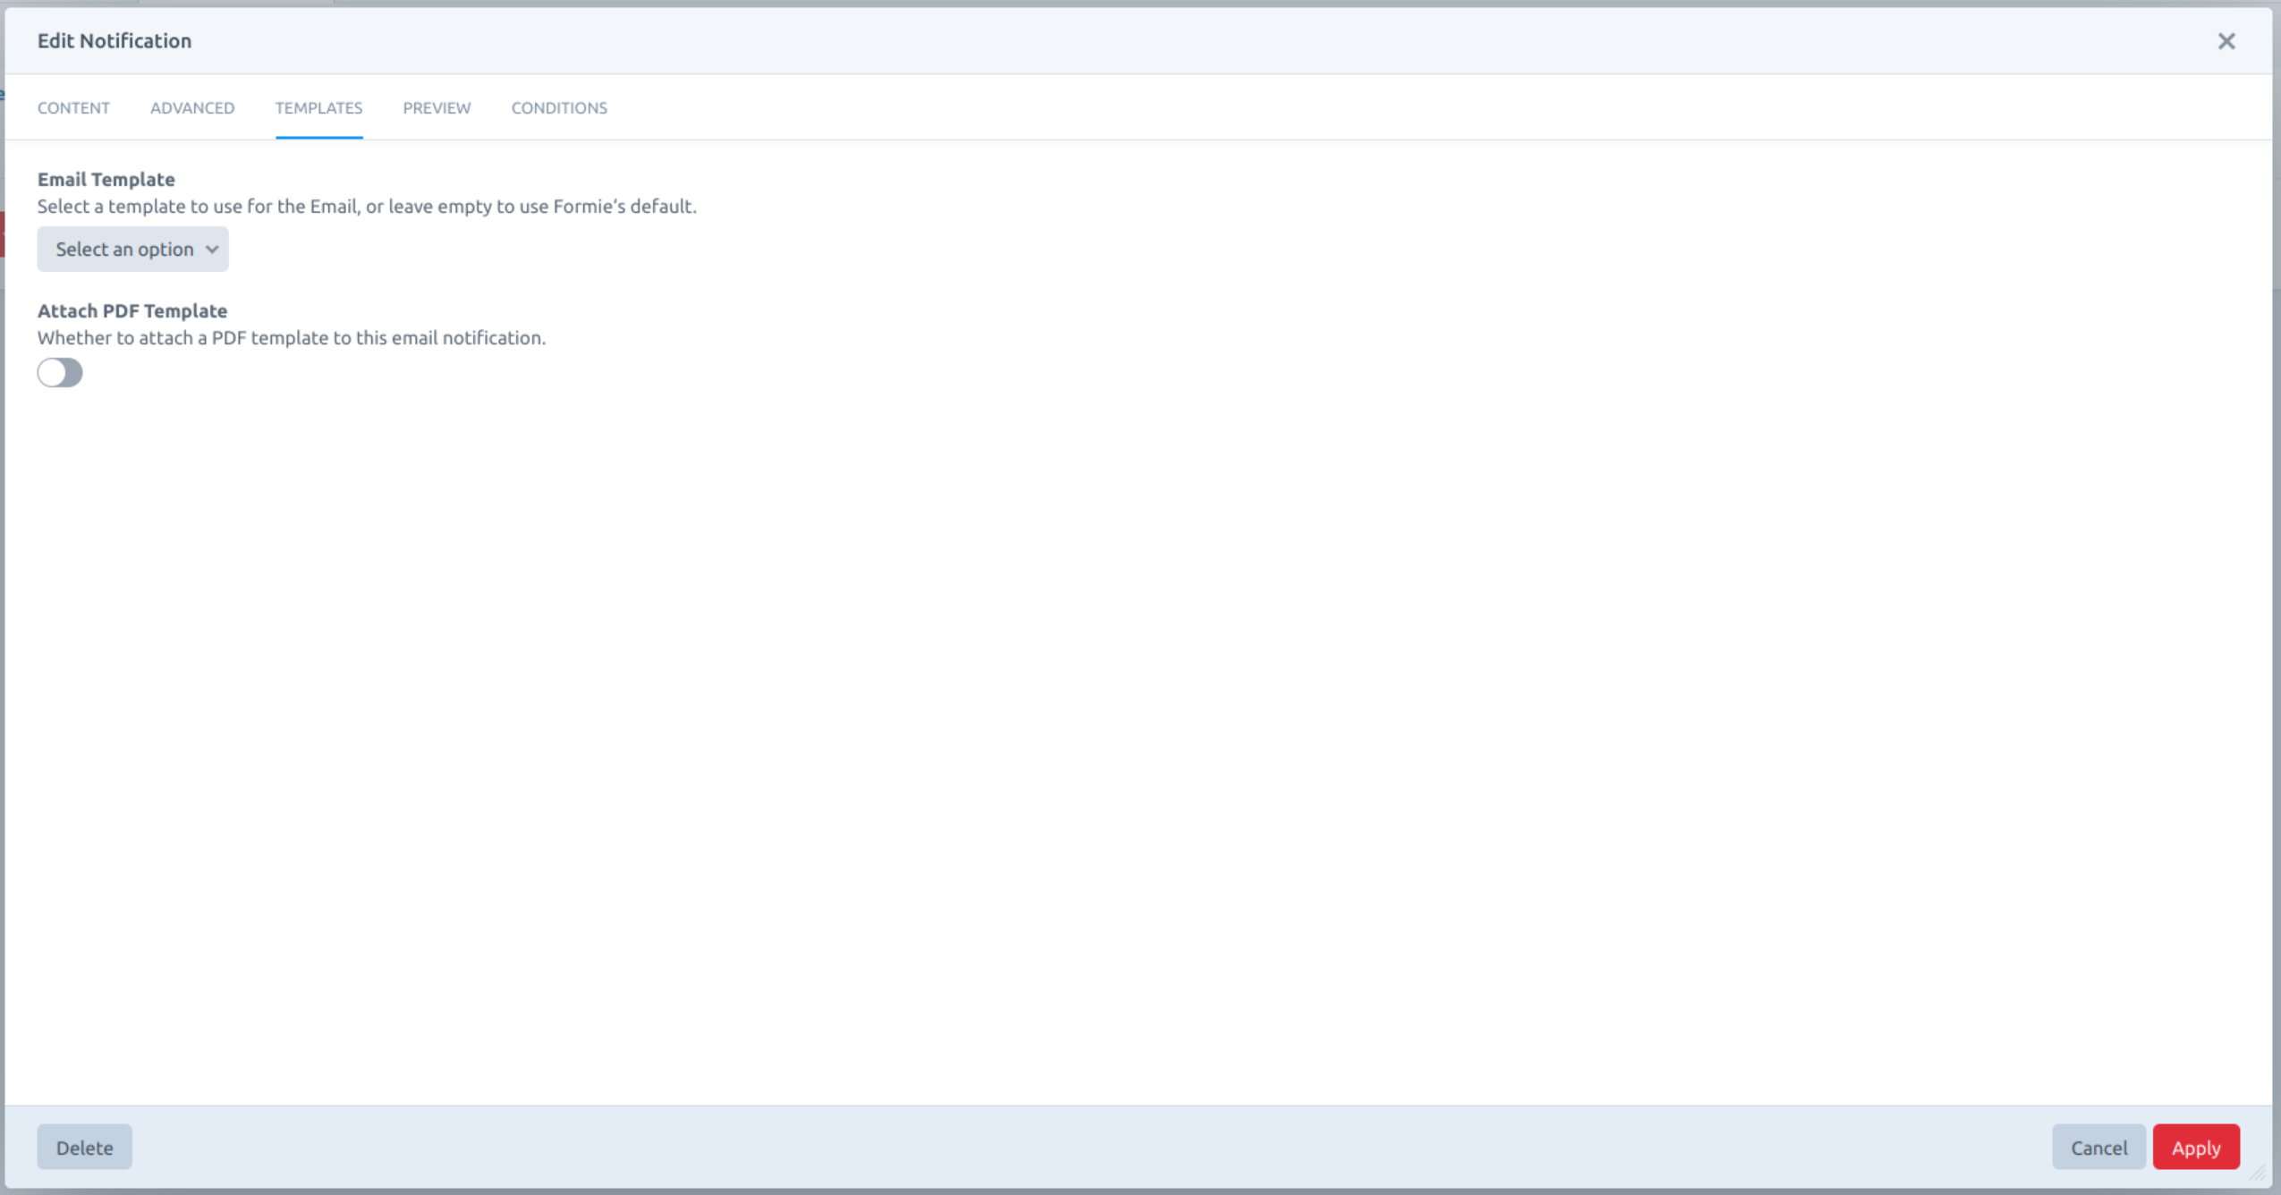View the PREVIEW tab
2281x1195 pixels.
(x=437, y=108)
